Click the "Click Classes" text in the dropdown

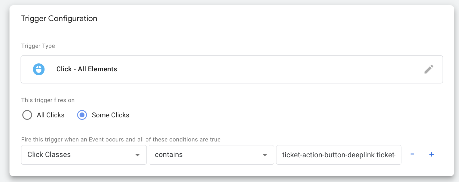pyautogui.click(x=49, y=155)
